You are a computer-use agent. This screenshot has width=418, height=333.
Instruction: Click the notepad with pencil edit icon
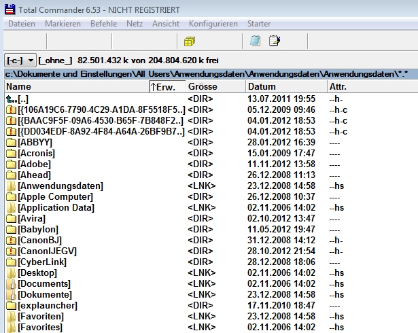275,41
